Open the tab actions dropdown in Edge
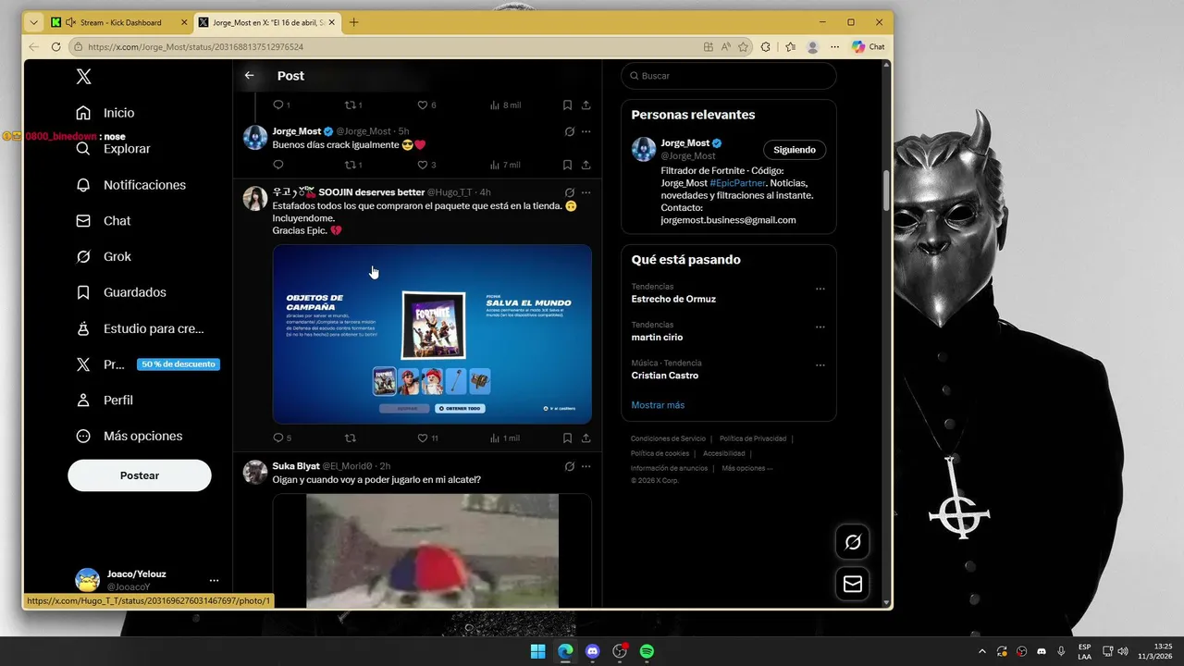Viewport: 1184px width, 666px height. click(x=34, y=22)
